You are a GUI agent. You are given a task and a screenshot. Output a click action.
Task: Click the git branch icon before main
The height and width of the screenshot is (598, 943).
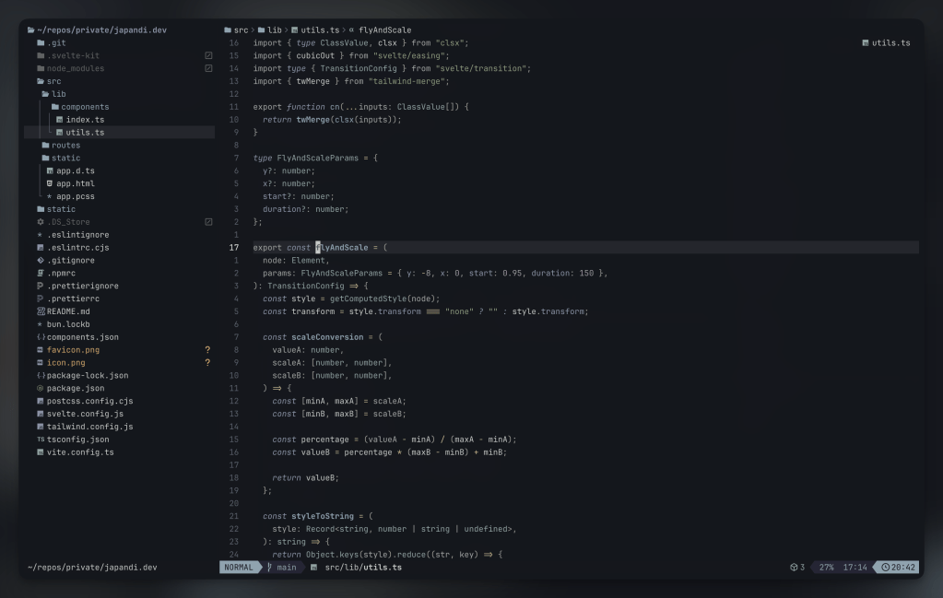coord(269,568)
